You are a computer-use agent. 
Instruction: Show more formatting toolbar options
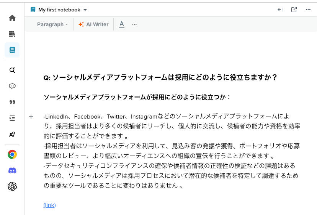134,24
